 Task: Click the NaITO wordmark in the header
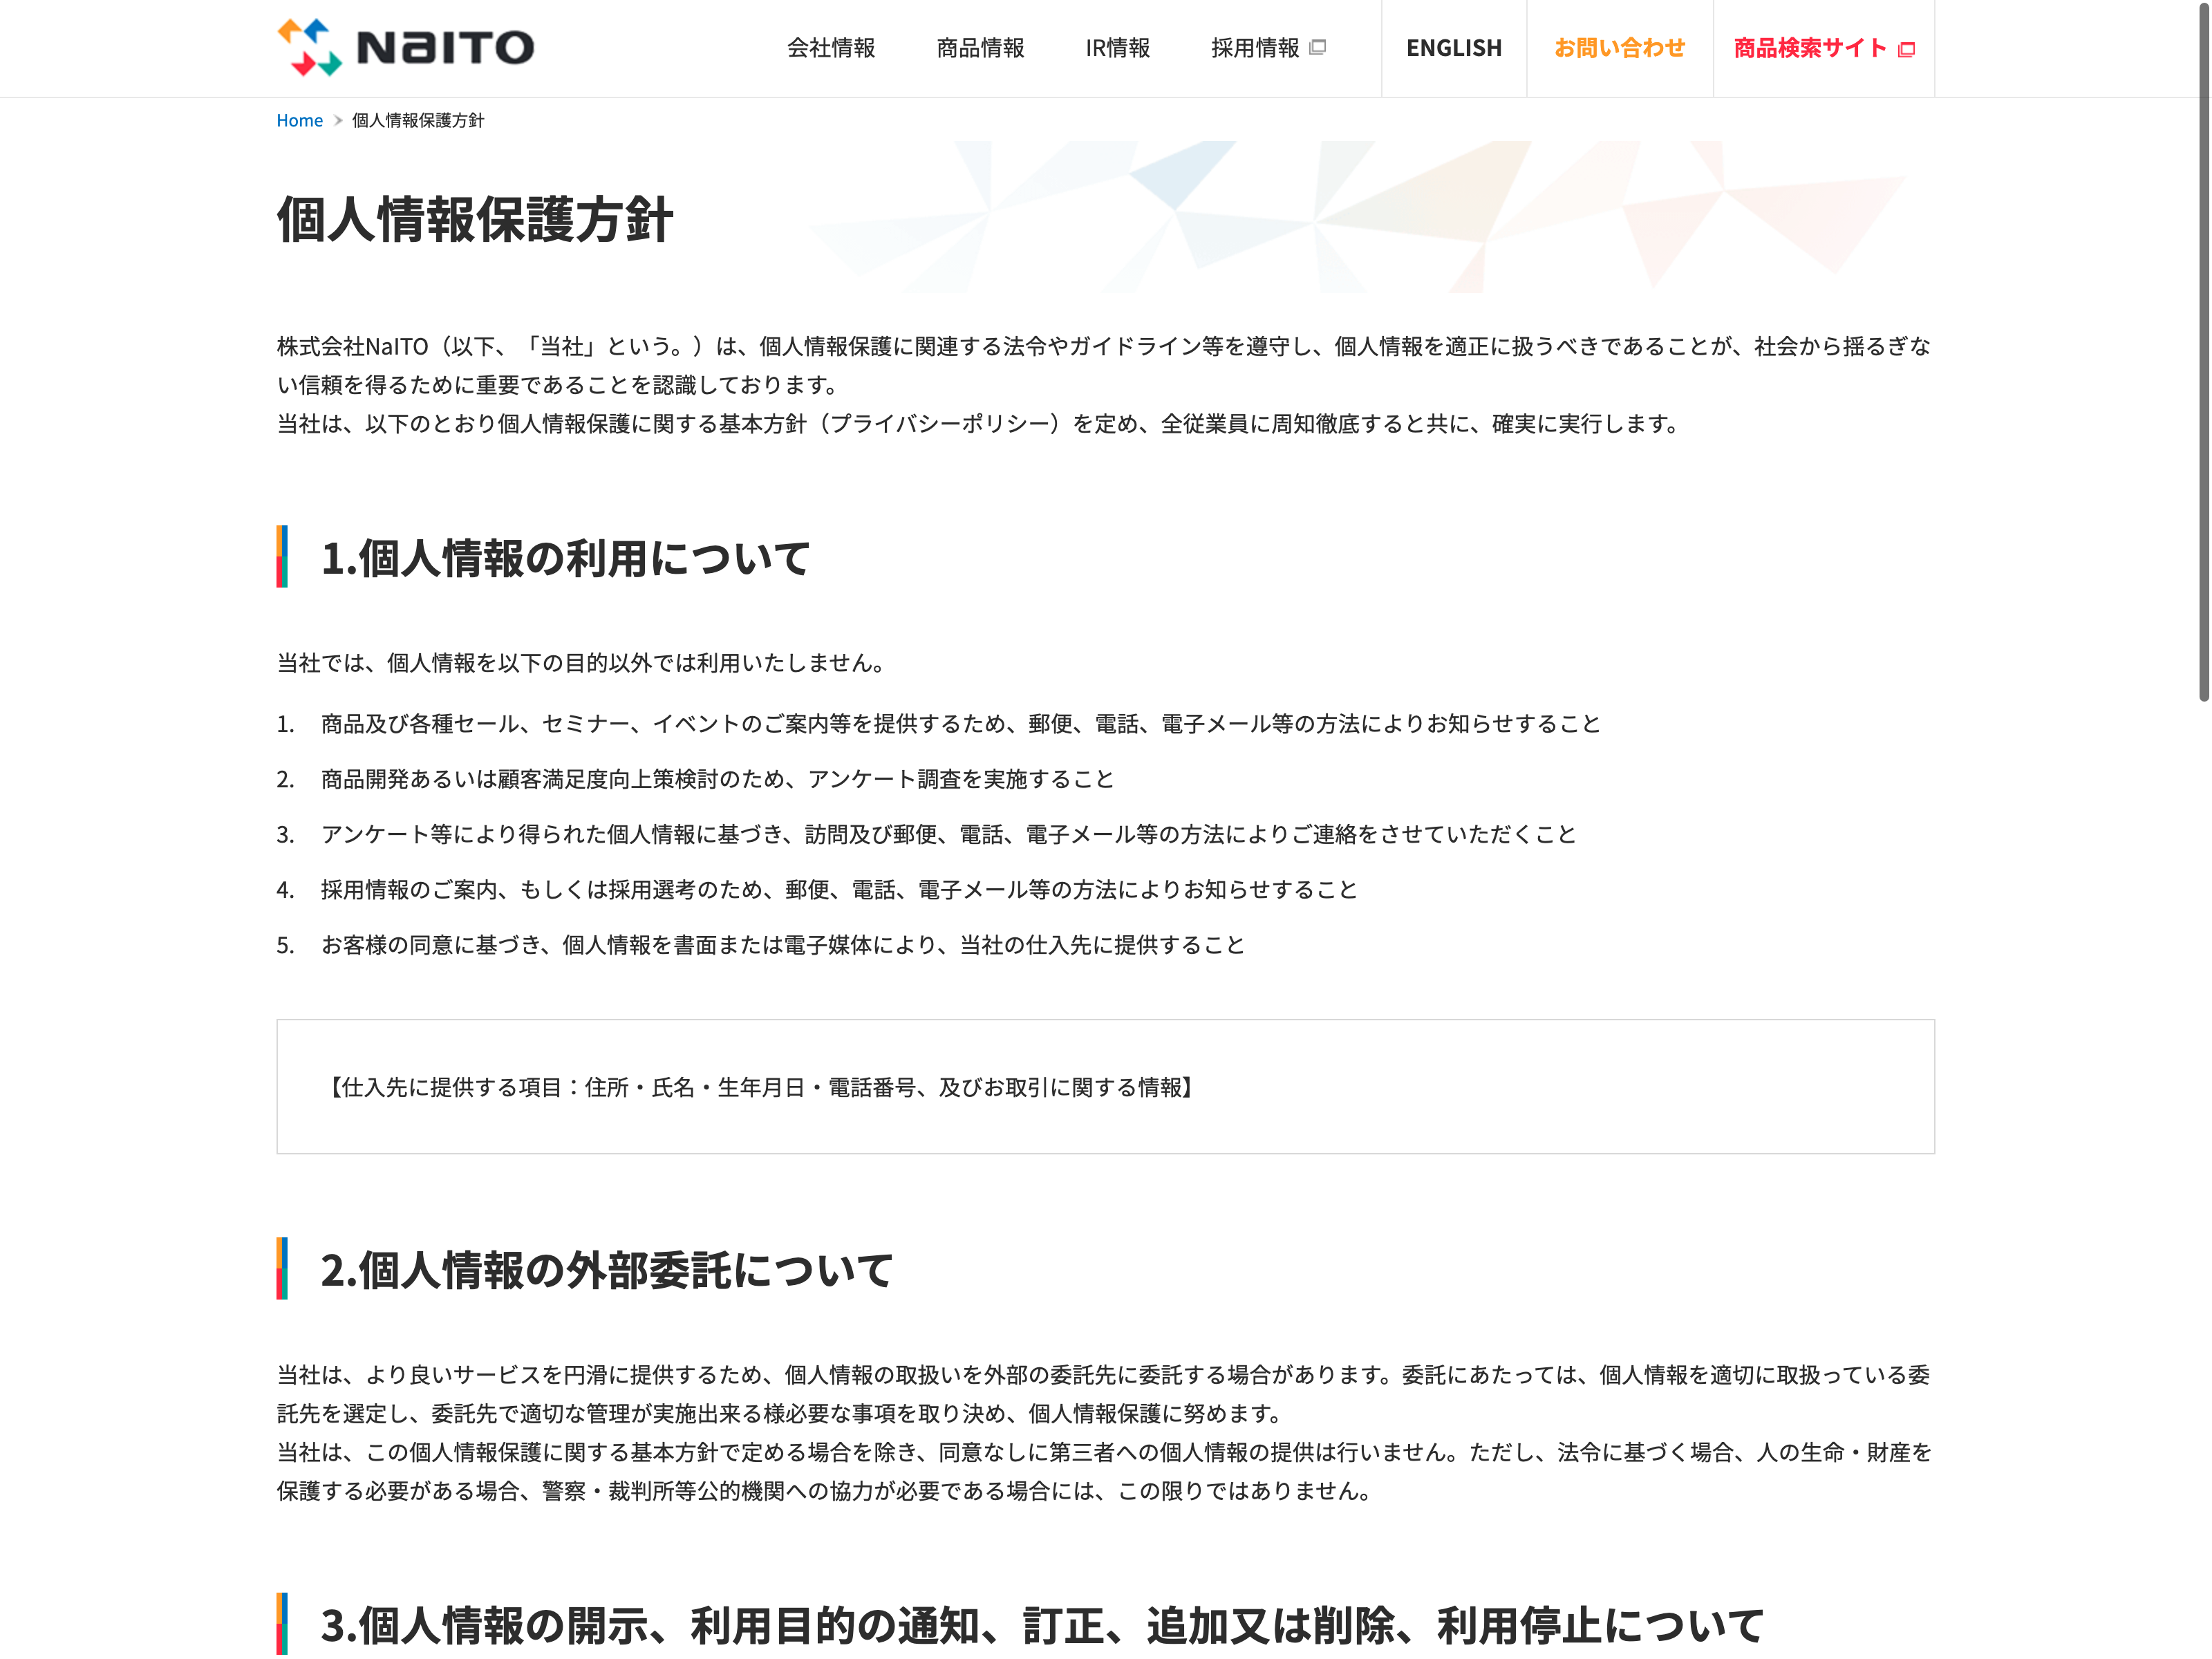pyautogui.click(x=445, y=48)
